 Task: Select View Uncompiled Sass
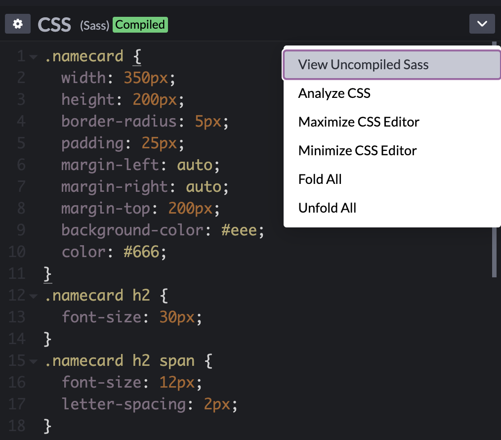tap(363, 65)
